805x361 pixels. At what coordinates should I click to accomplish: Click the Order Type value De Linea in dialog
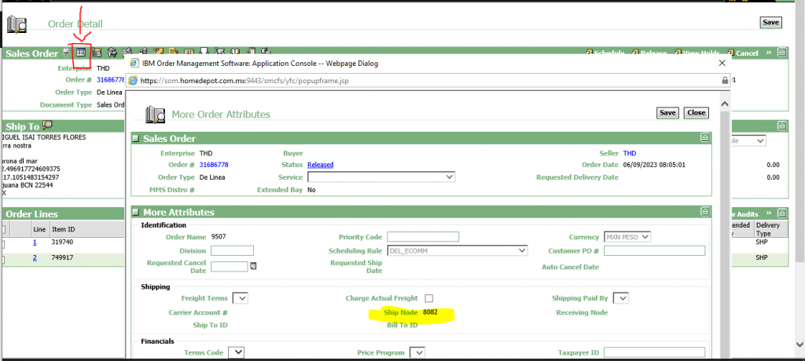[212, 177]
